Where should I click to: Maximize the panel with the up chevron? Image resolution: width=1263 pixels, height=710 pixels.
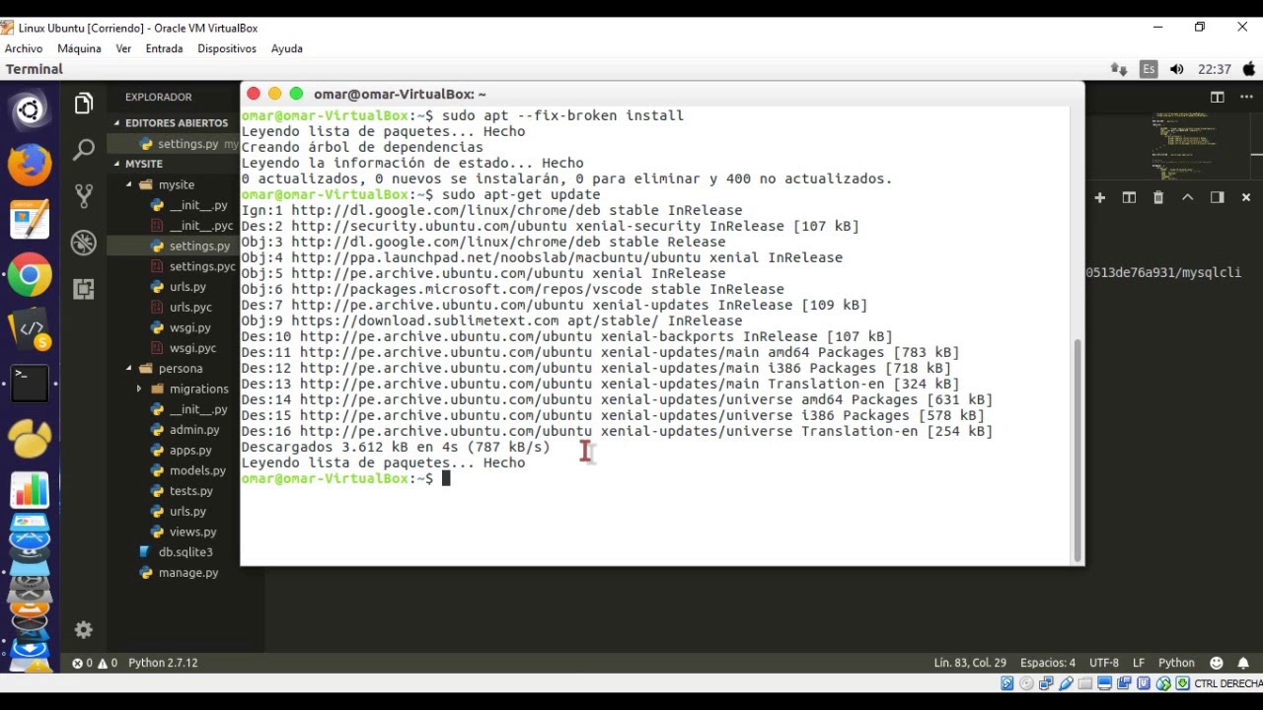click(x=1188, y=197)
